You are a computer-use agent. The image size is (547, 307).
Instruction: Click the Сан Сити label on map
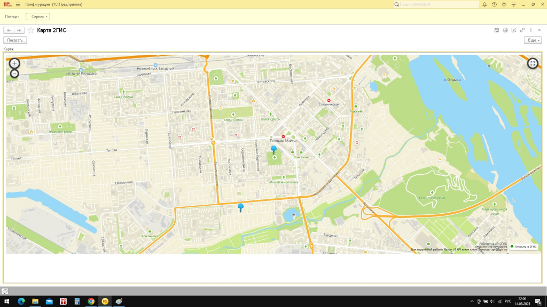coord(301,157)
